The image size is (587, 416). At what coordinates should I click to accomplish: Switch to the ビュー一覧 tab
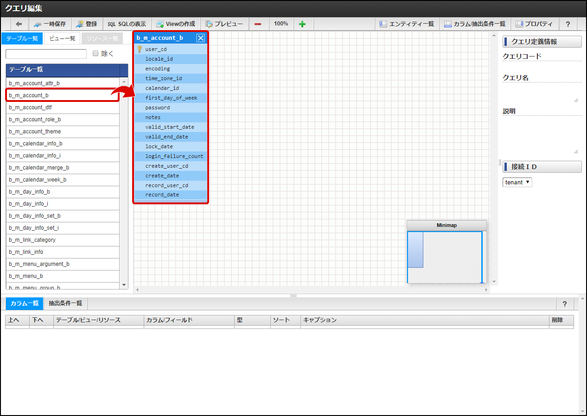pos(62,38)
